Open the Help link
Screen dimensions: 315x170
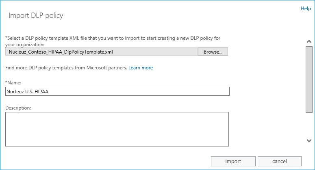(x=306, y=9)
